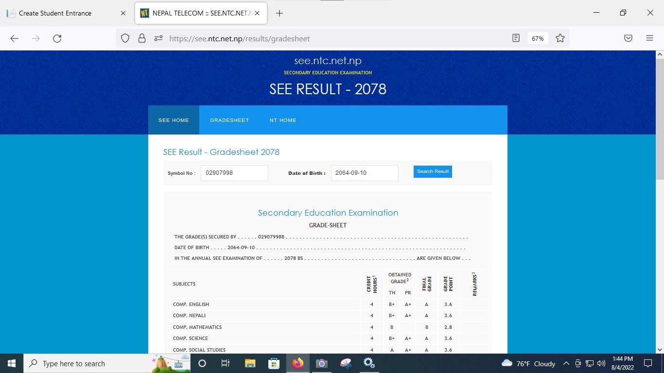Screen dimensions: 664x373
Task: Go to SEE HOME in navigation bar
Action: (174, 120)
